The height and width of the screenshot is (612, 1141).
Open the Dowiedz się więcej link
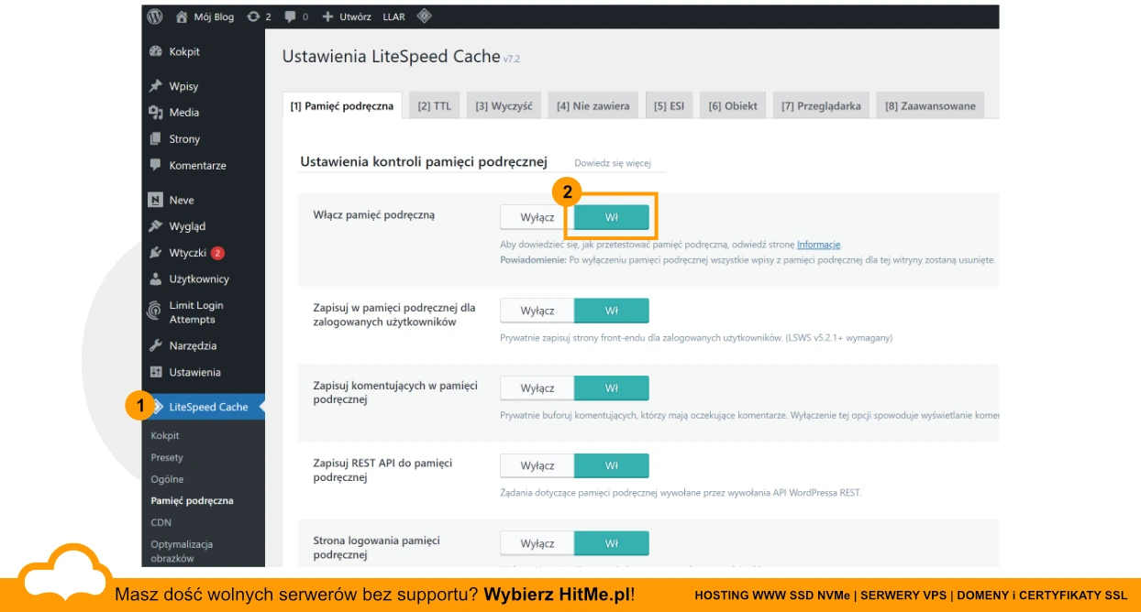pos(613,163)
